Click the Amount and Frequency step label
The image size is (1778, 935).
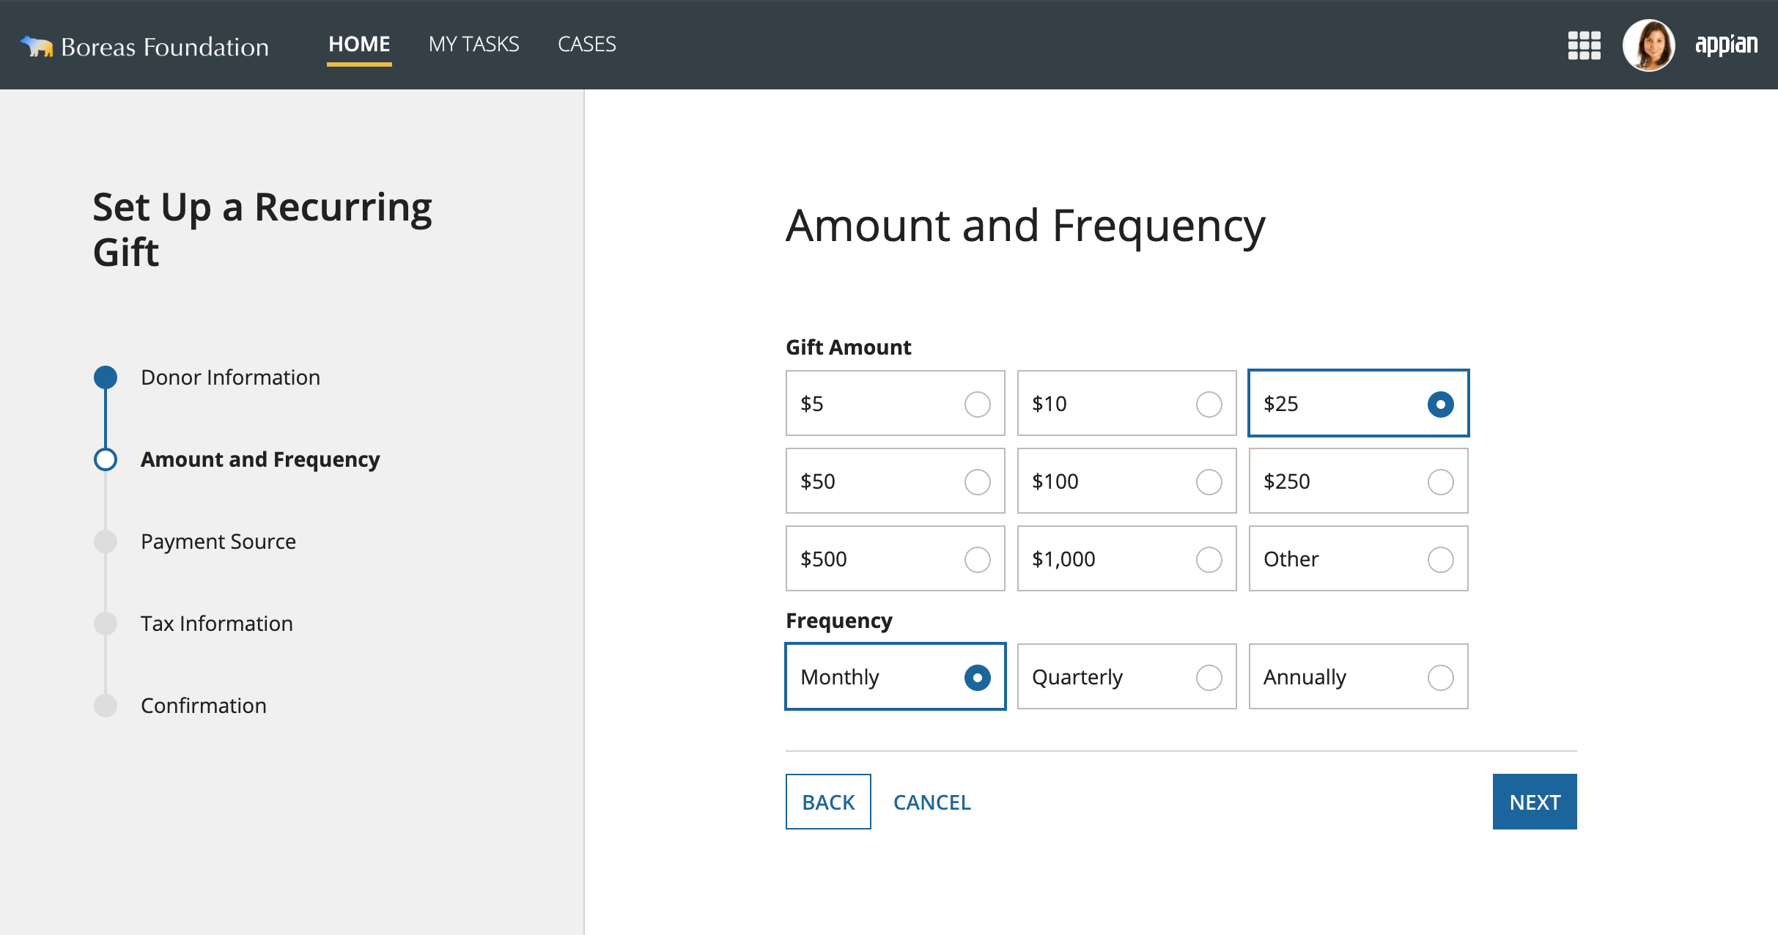pyautogui.click(x=260, y=459)
